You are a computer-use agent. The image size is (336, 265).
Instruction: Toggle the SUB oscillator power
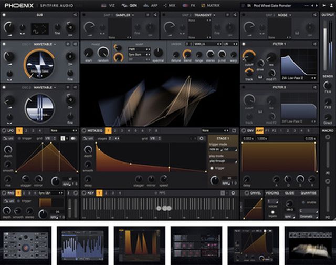click(x=4, y=15)
